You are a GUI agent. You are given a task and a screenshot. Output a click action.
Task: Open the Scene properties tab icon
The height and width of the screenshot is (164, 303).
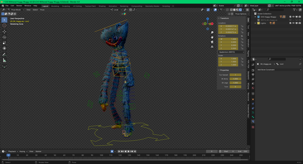click(x=253, y=84)
